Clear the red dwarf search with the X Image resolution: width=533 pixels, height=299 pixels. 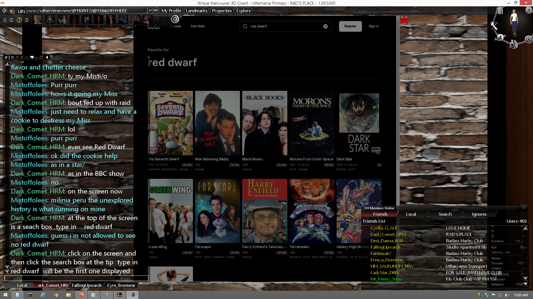click(x=325, y=26)
